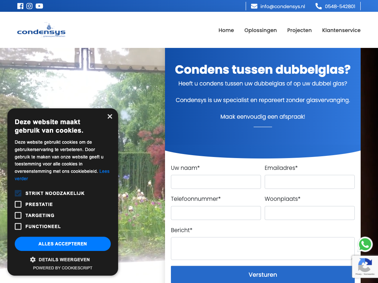Toggle the Strikt noodzakelijk checkbox
This screenshot has height=283, width=378.
point(18,193)
